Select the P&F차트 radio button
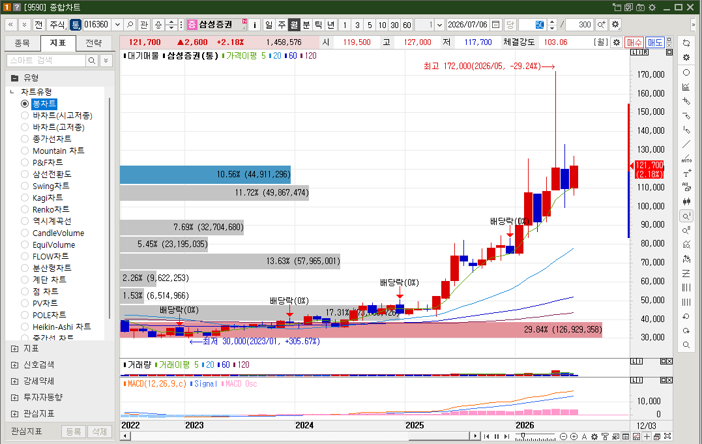 tap(25, 162)
